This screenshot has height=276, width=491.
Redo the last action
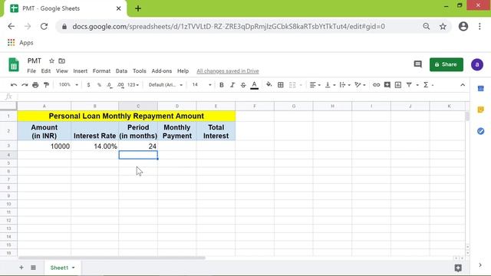tap(25, 85)
